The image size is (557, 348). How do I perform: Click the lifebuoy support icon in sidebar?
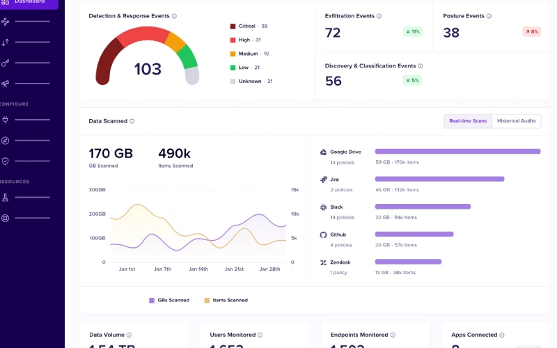6,218
